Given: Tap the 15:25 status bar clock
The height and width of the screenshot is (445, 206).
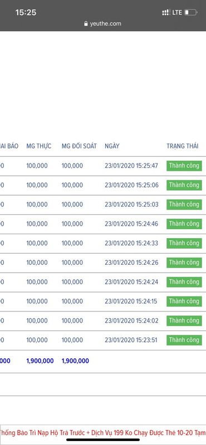Looking at the screenshot, I should pos(26,12).
